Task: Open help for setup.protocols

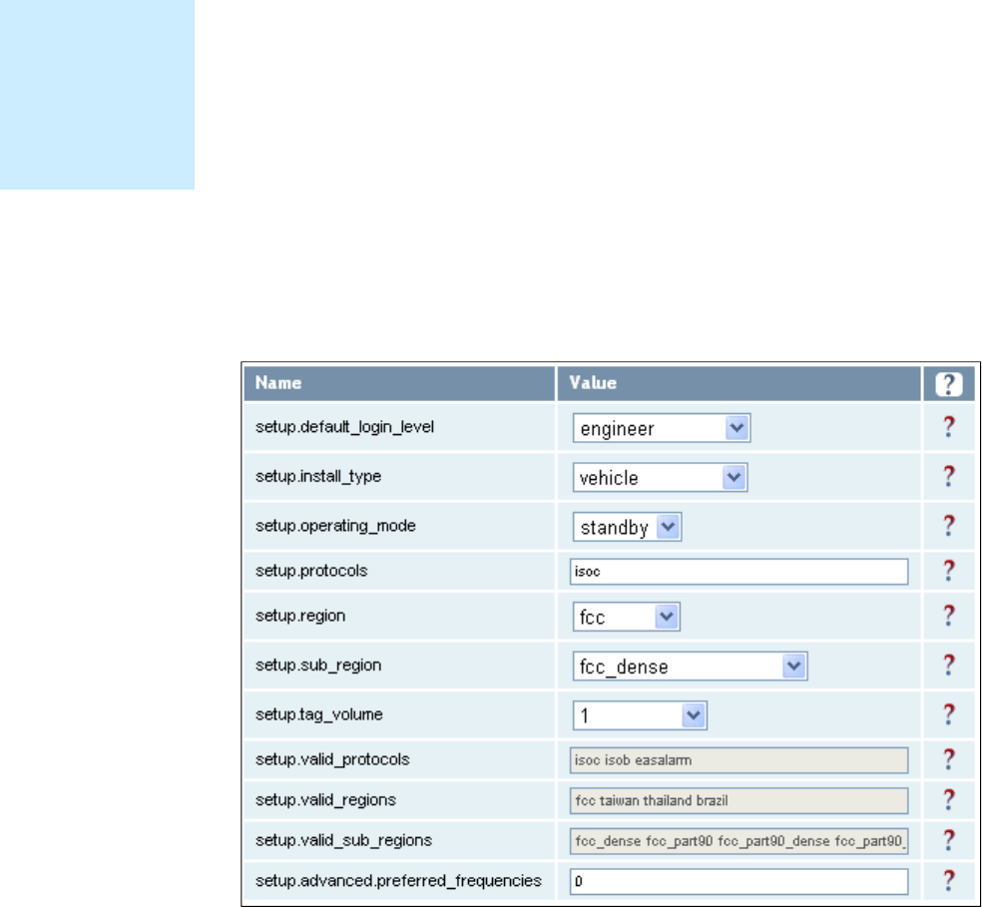Action: 949,572
